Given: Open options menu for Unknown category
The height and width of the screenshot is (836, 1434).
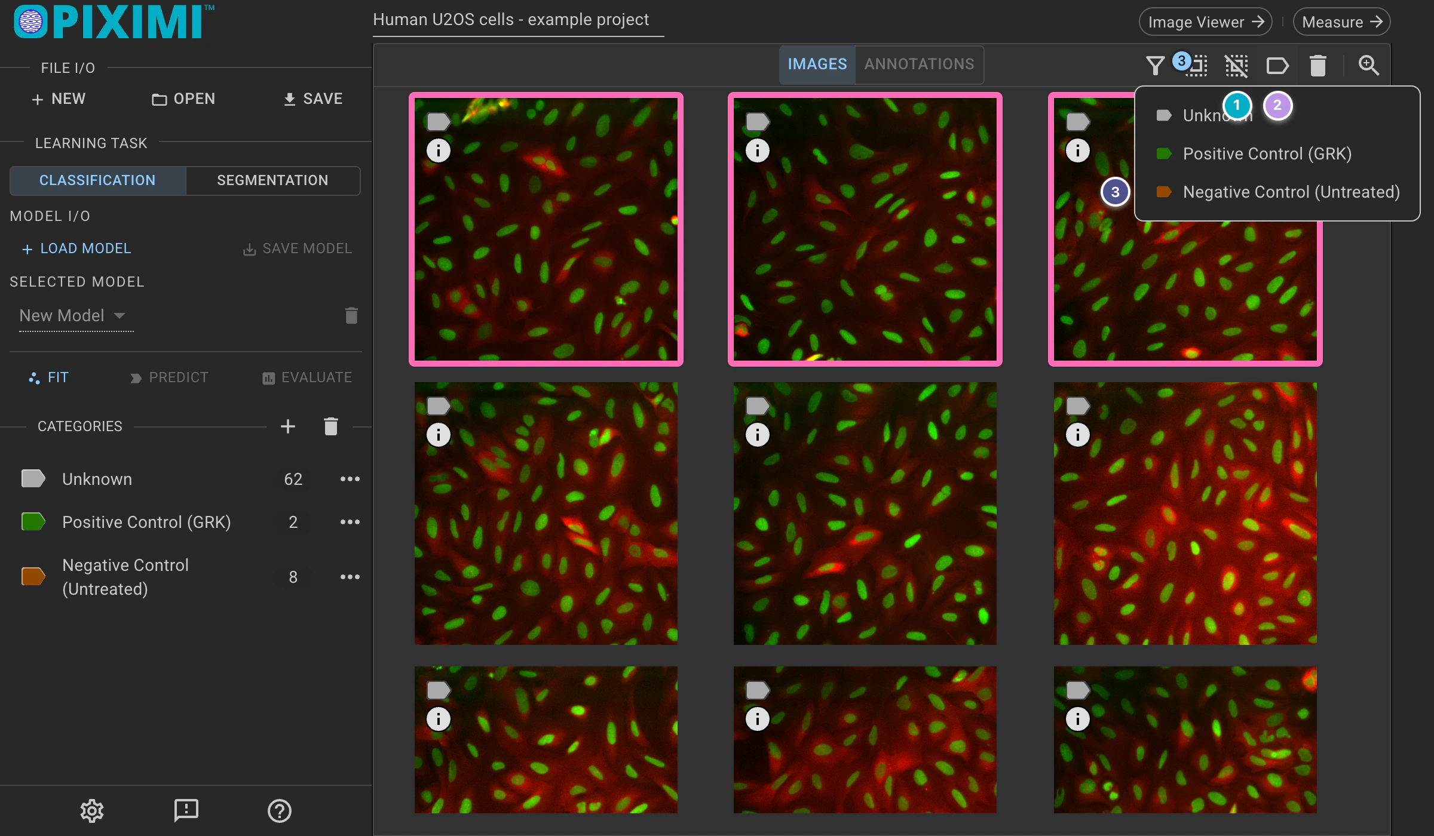Looking at the screenshot, I should [350, 479].
